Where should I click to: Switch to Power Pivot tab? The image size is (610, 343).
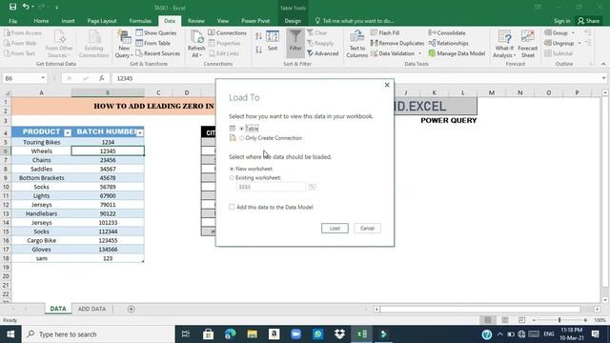[x=255, y=21]
